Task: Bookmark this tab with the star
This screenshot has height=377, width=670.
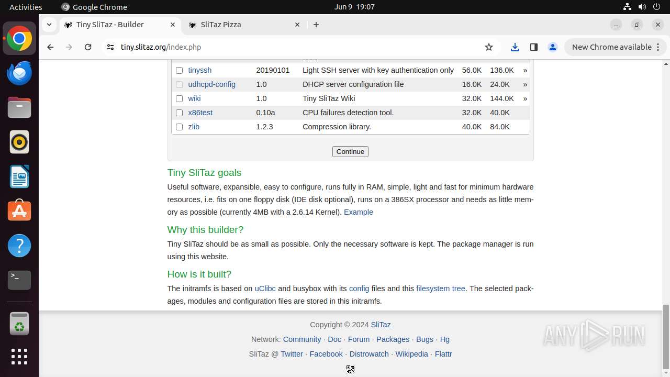Action: click(x=489, y=47)
